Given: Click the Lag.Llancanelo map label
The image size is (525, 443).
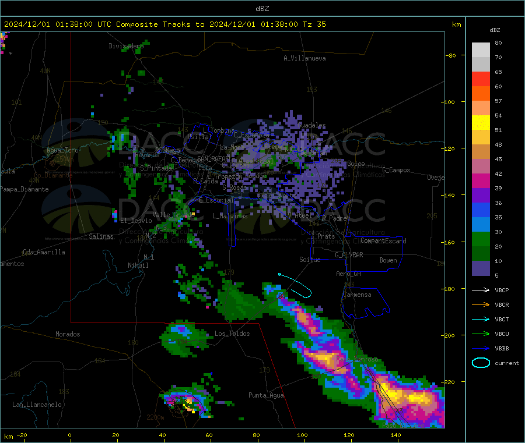Looking at the screenshot, I should (x=37, y=405).
